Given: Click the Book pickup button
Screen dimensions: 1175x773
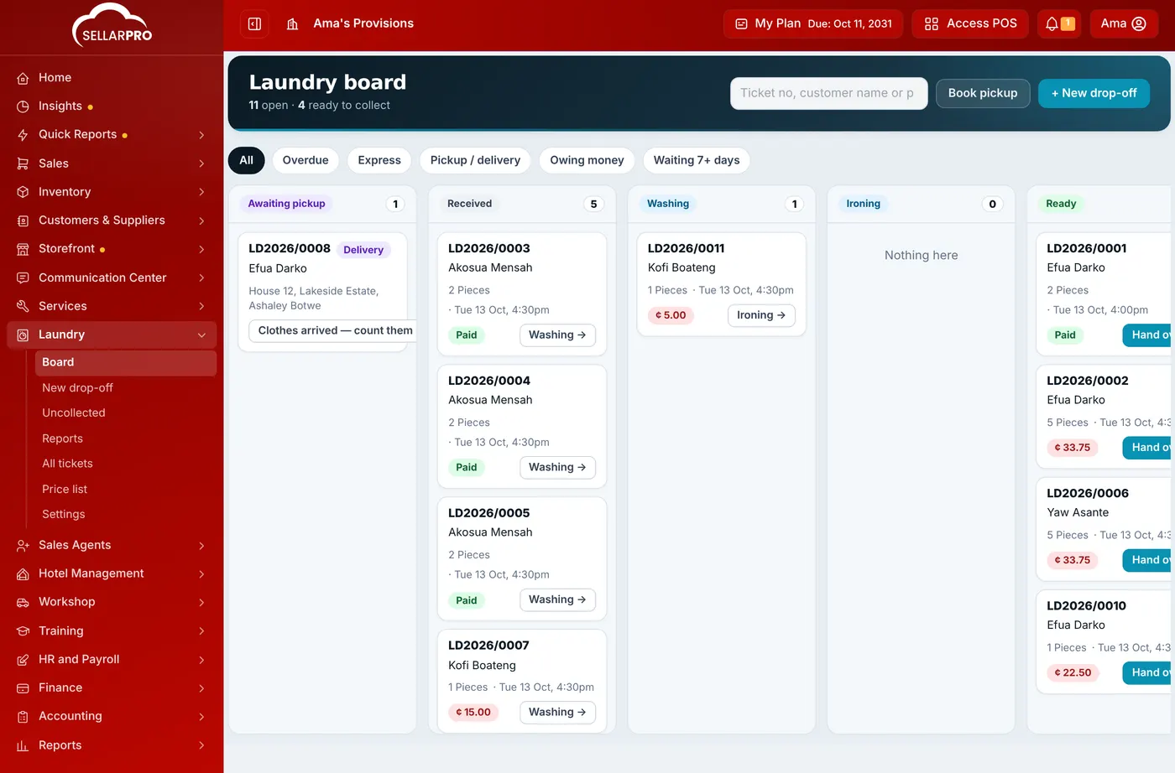Looking at the screenshot, I should (983, 93).
